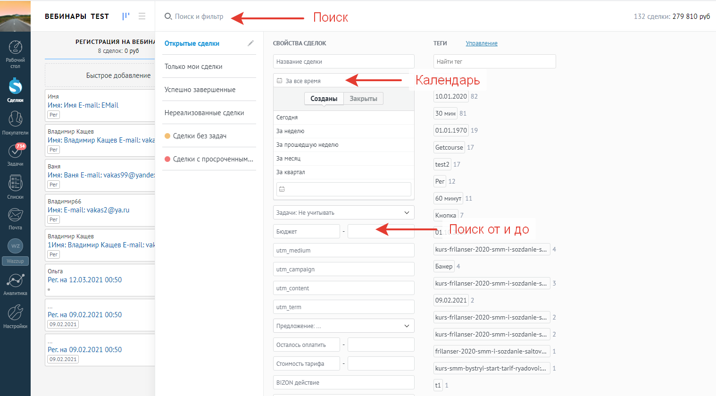
Task: Click the Getcourse tag
Action: (x=449, y=147)
